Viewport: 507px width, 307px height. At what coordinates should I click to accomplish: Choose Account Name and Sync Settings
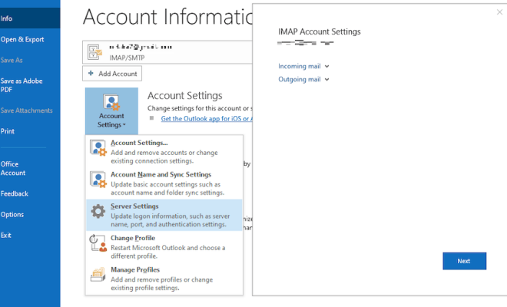click(x=164, y=183)
